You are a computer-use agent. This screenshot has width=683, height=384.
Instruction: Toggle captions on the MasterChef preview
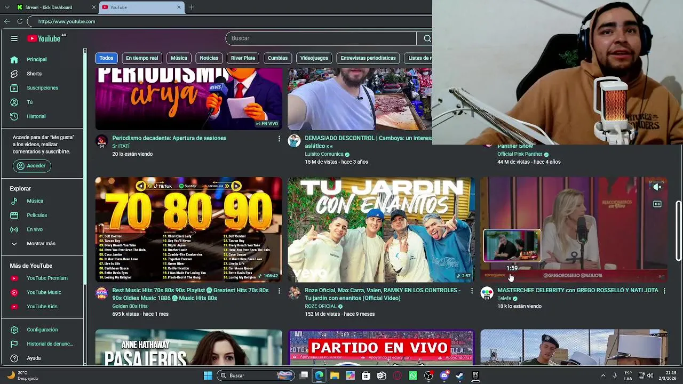click(x=657, y=204)
